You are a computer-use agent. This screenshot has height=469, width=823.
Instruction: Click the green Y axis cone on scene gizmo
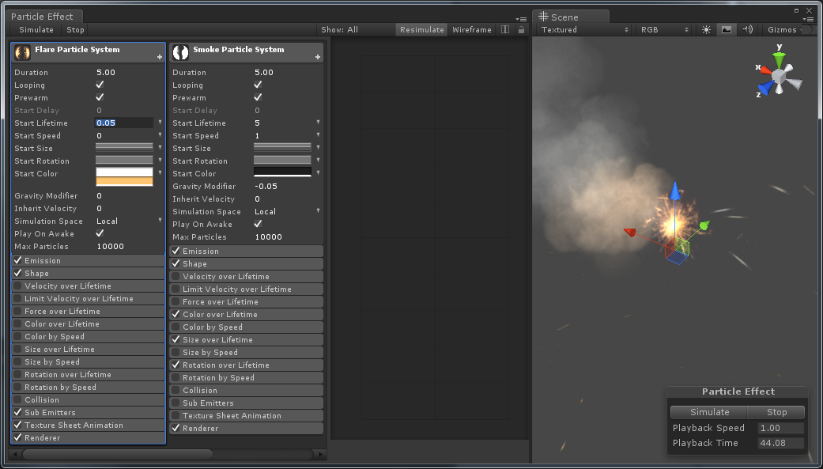[x=780, y=59]
